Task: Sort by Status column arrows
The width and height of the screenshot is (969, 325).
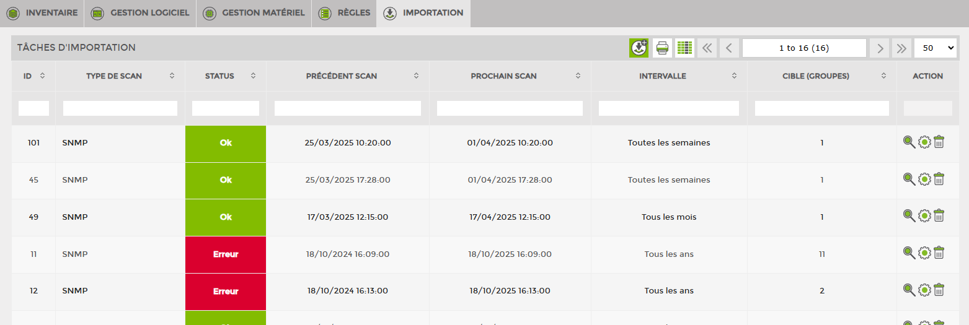Action: [253, 76]
